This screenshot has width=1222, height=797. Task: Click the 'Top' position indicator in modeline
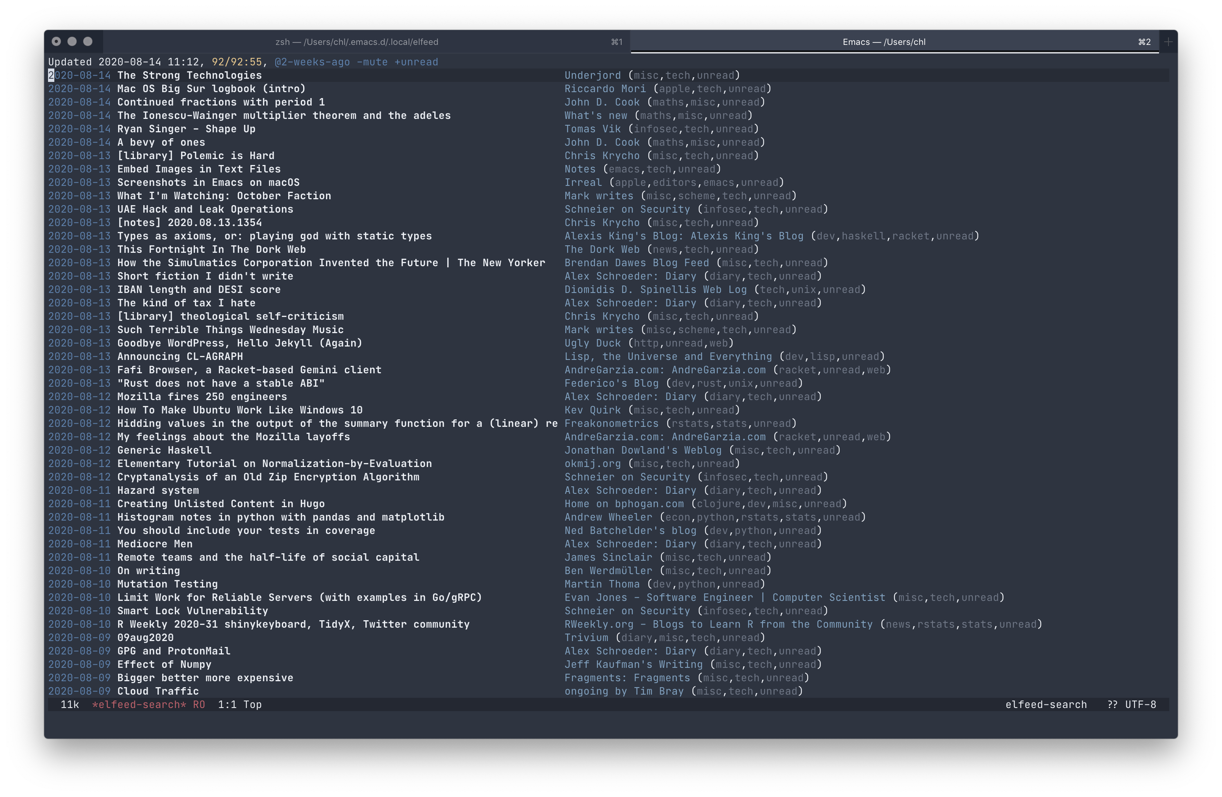click(x=252, y=704)
